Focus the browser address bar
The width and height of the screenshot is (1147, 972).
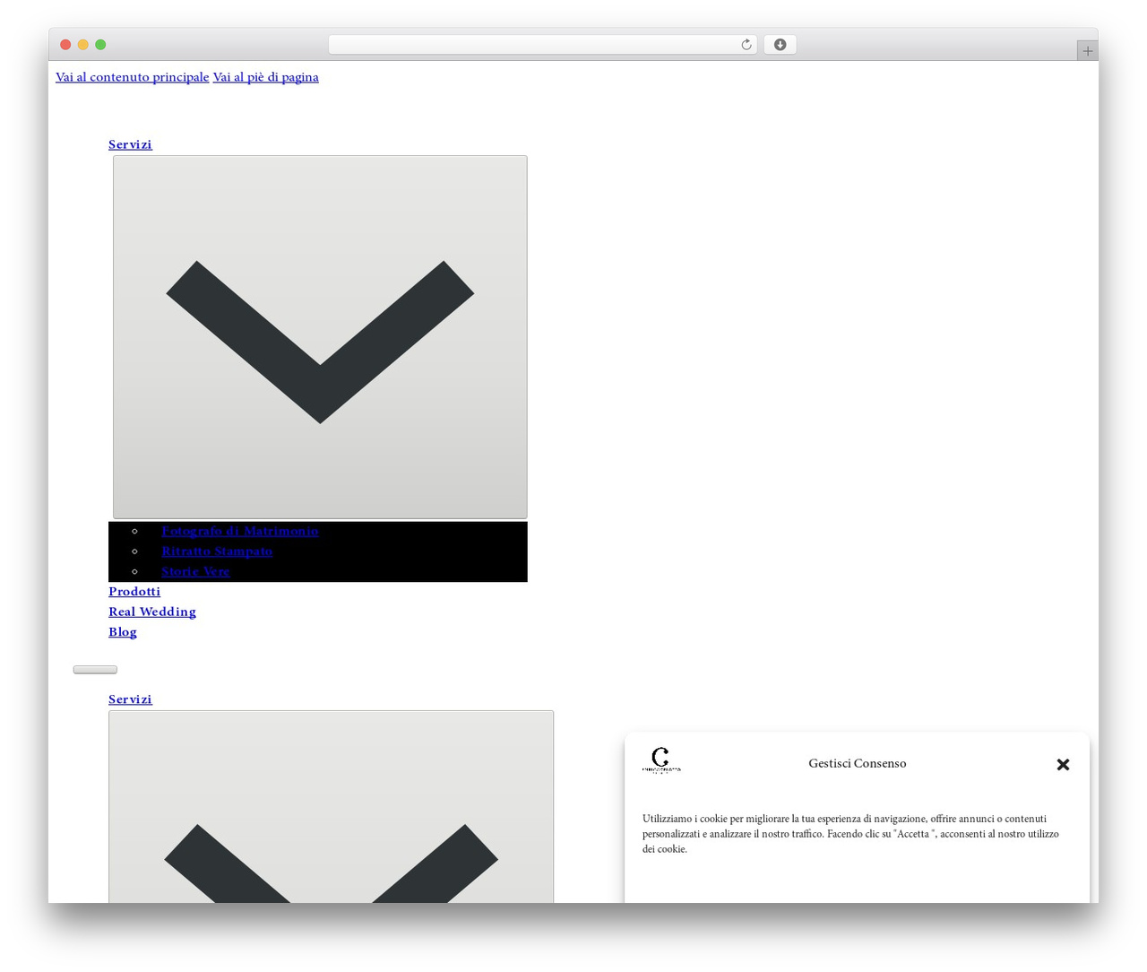click(542, 45)
